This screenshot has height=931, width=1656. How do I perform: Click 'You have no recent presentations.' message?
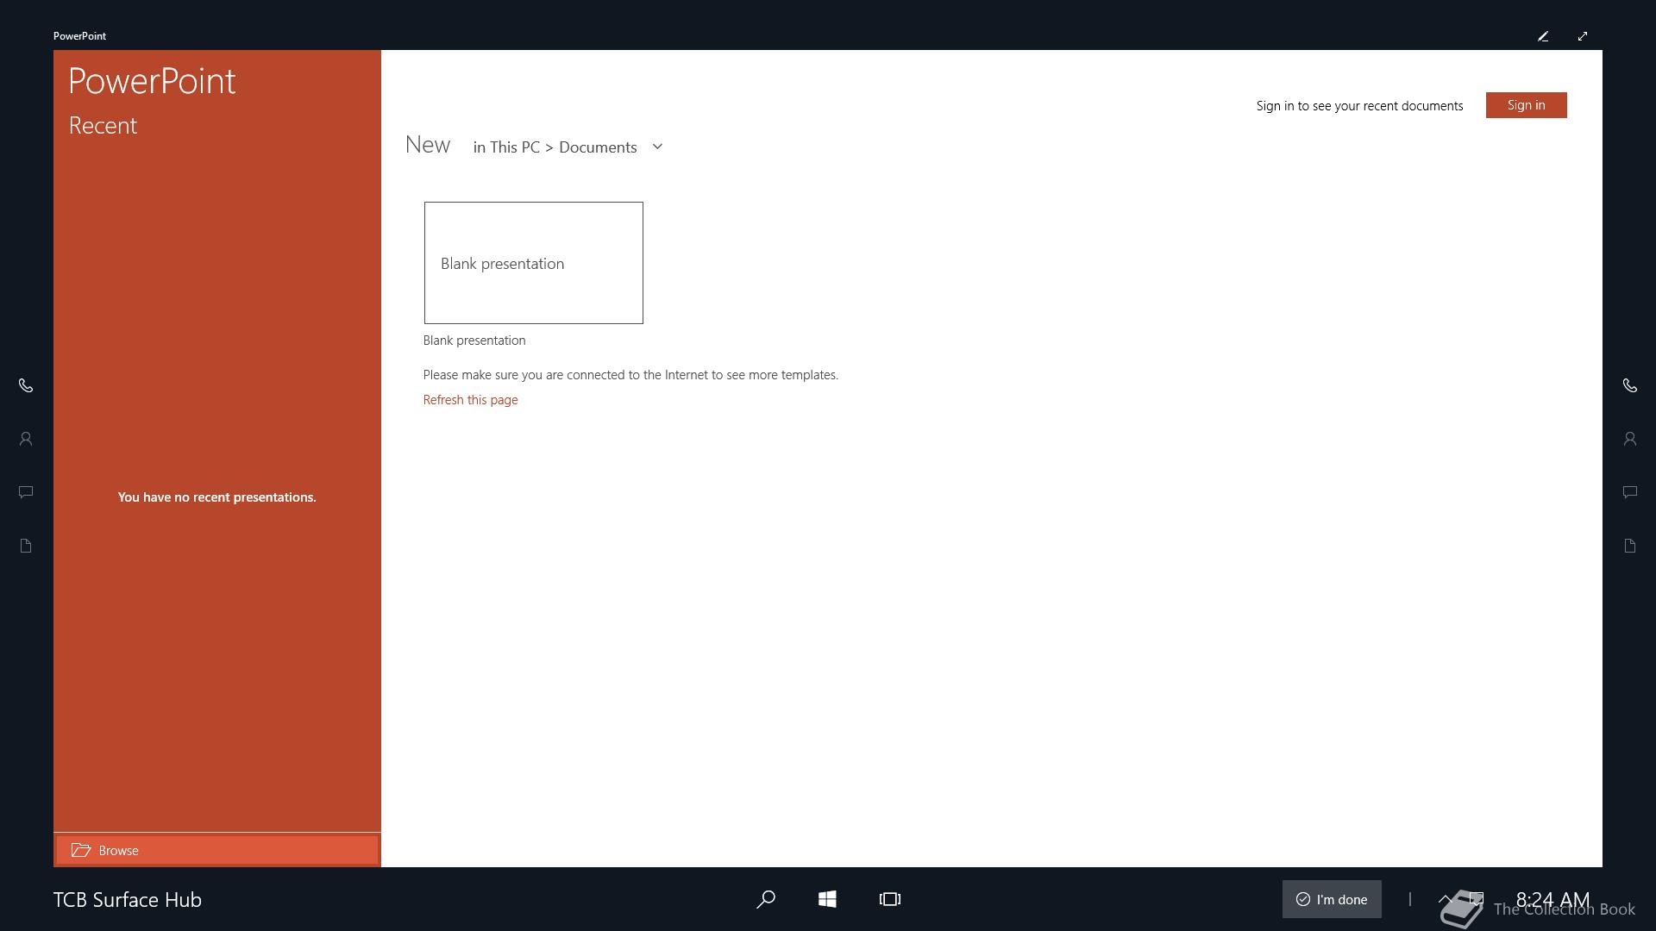pyautogui.click(x=216, y=497)
